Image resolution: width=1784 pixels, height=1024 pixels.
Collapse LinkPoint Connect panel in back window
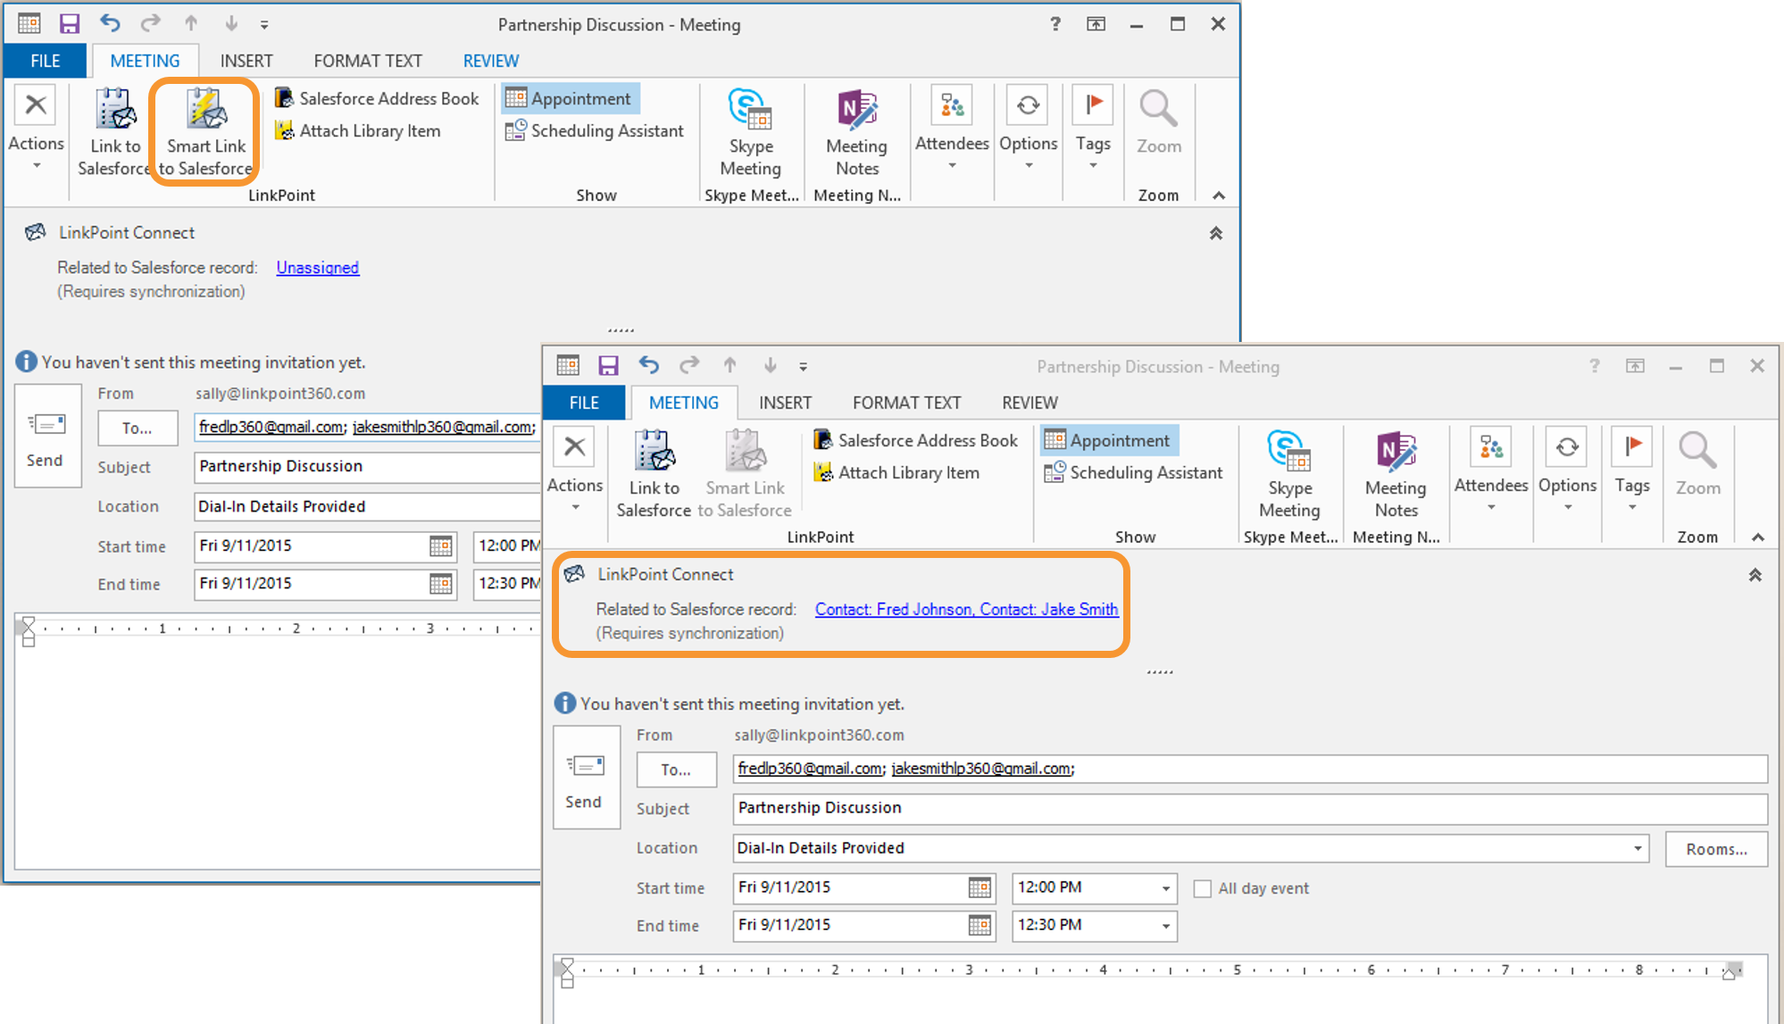click(x=1215, y=233)
